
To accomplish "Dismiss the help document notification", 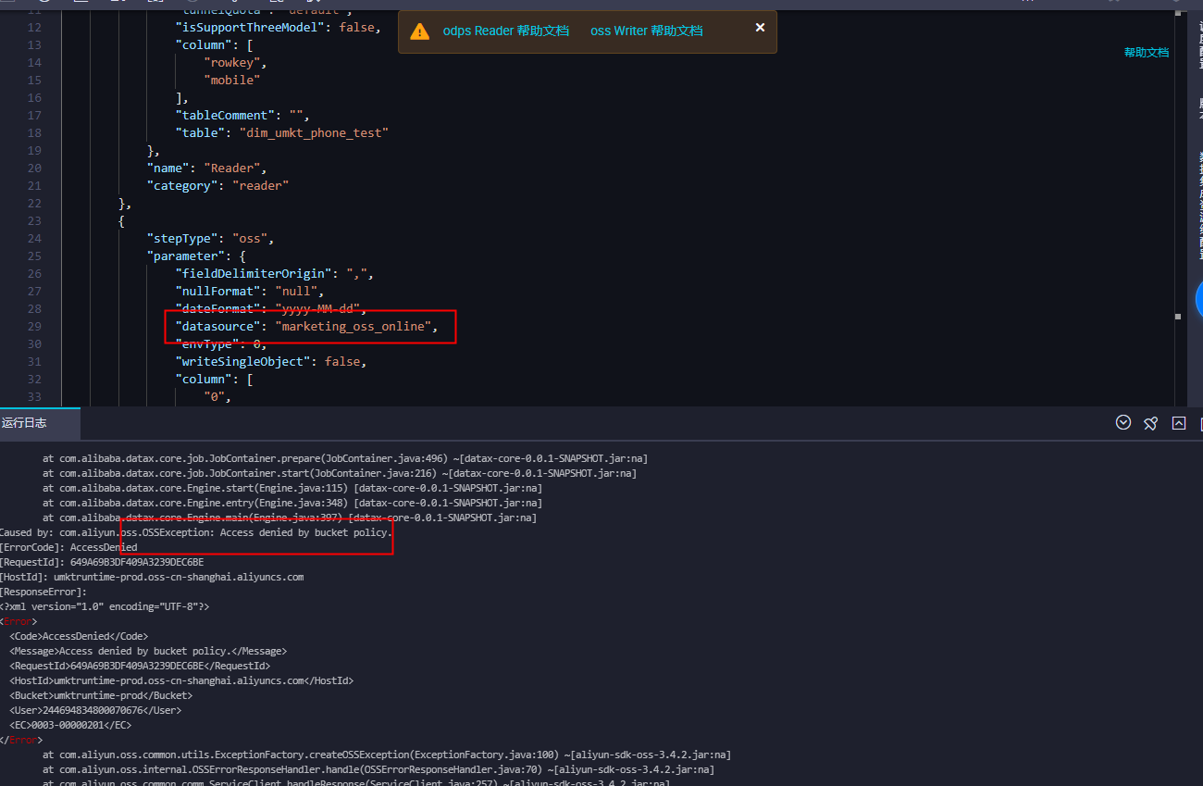I will [760, 28].
